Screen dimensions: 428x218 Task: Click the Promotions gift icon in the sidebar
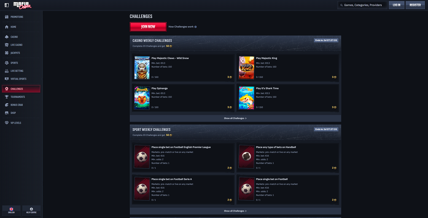(7, 17)
